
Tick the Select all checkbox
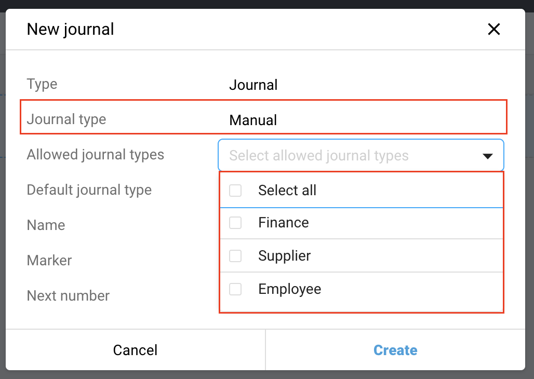(235, 191)
